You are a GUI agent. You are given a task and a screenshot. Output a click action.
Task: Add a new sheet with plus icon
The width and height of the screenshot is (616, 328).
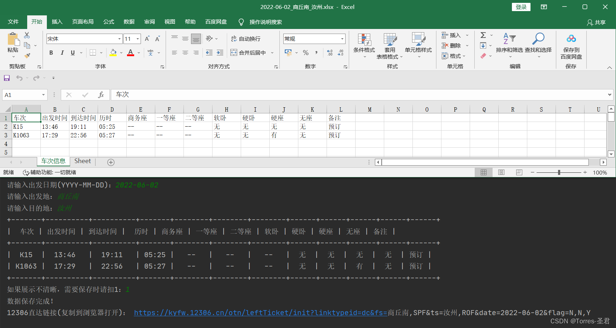pos(111,162)
